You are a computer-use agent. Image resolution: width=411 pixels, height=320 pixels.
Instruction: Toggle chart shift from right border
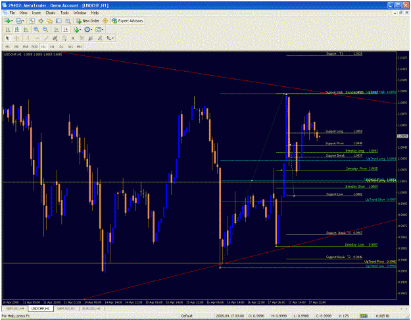pyautogui.click(x=65, y=30)
